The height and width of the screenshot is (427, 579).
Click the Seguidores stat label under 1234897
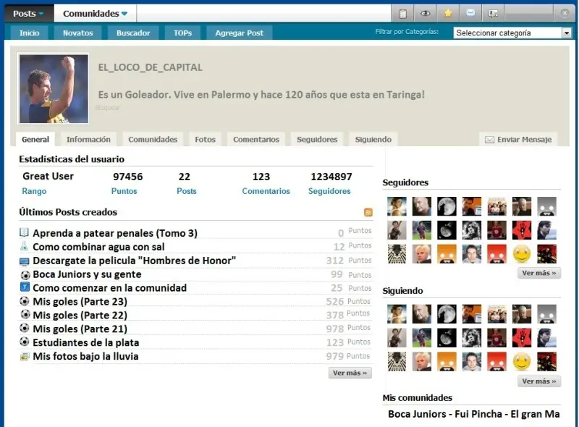click(x=329, y=191)
